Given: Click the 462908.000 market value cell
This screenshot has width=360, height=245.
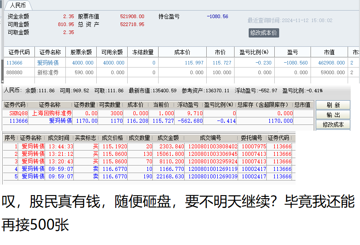Looking at the screenshot, I should pos(332,63).
